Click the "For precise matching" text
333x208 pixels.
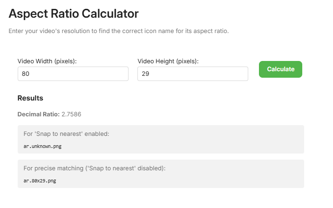51,168
